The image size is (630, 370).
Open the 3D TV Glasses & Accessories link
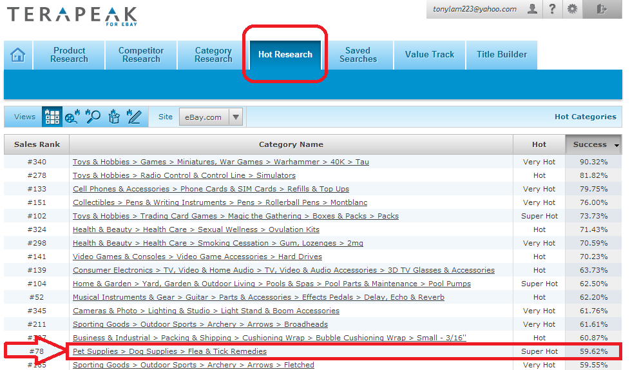(x=283, y=270)
